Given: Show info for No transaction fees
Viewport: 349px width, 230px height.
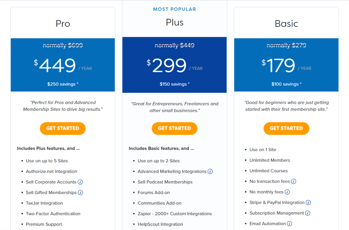Looking at the screenshot, I should (293, 182).
